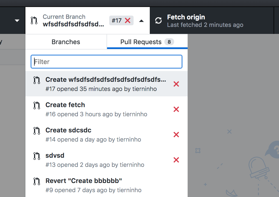The width and height of the screenshot is (279, 197).
Task: Click the red X on the #17 badge
Action: click(x=127, y=20)
